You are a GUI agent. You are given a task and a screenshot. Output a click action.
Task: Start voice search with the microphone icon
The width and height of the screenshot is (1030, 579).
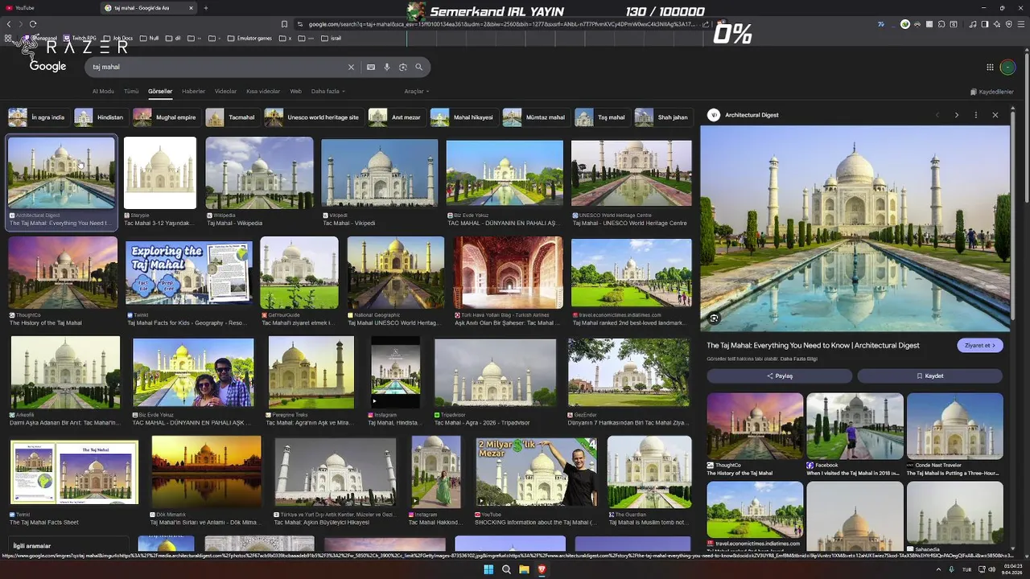(x=387, y=68)
